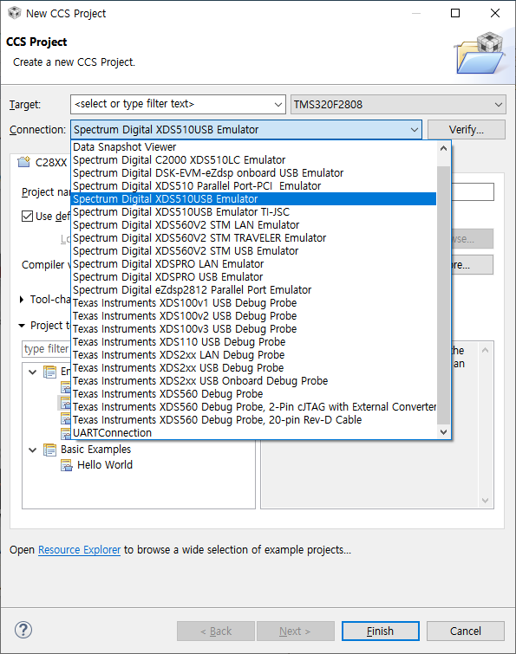The width and height of the screenshot is (516, 654).
Task: Choose XDS2xx LAN Debug Probe
Action: (x=254, y=355)
